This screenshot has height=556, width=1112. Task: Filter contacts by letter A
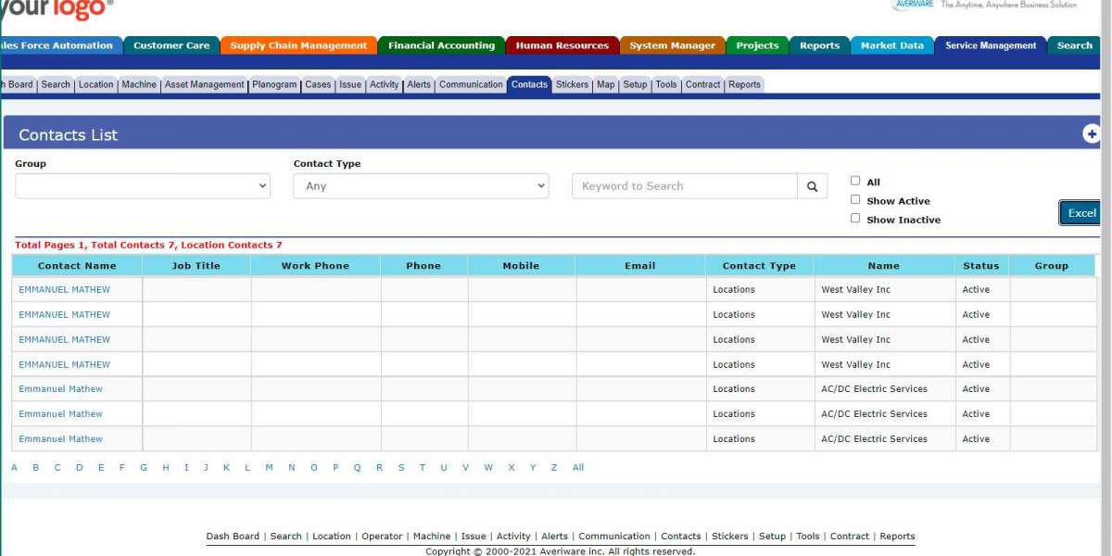coord(14,468)
